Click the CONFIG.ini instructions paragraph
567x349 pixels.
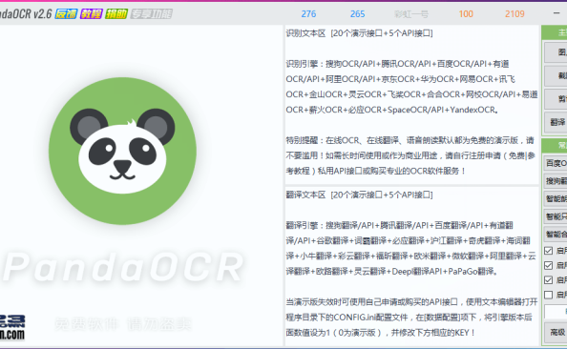point(411,317)
